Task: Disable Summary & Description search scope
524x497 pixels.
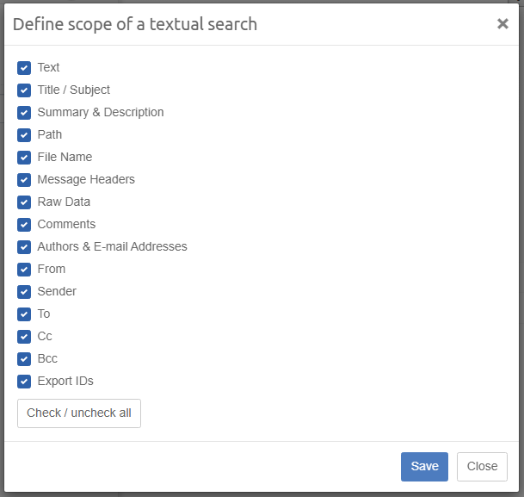Action: click(24, 113)
